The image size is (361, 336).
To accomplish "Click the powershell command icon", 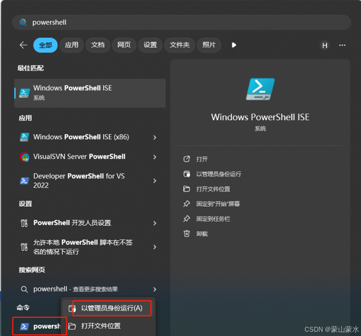I will pos(24,326).
